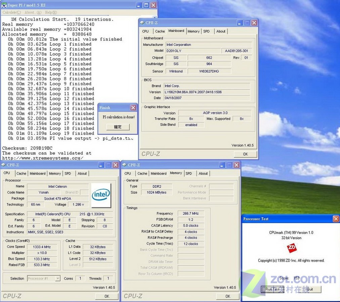Close the Processor Test window

coord(336,219)
